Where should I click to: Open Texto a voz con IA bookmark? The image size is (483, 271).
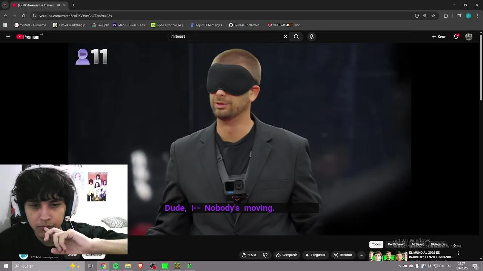(x=168, y=25)
